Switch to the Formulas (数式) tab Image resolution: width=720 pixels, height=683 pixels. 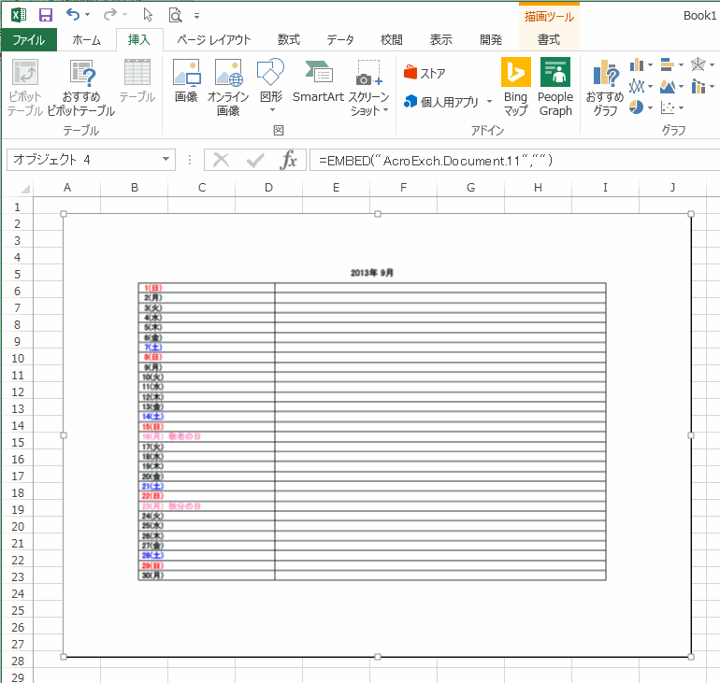pyautogui.click(x=288, y=40)
